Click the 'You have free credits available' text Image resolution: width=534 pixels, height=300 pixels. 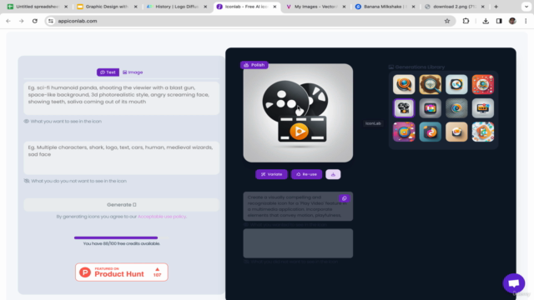coord(122,243)
